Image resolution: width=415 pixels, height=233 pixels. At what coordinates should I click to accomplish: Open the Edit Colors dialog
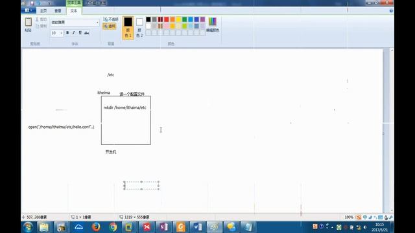click(213, 25)
